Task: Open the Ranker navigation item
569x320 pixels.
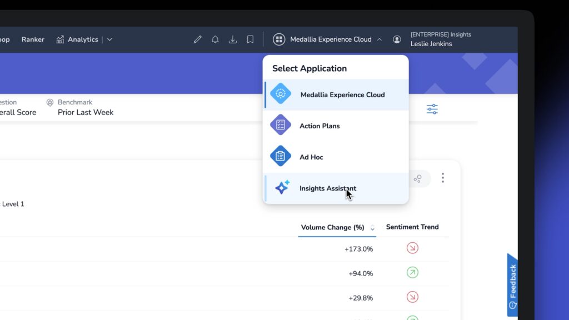Action: click(33, 39)
